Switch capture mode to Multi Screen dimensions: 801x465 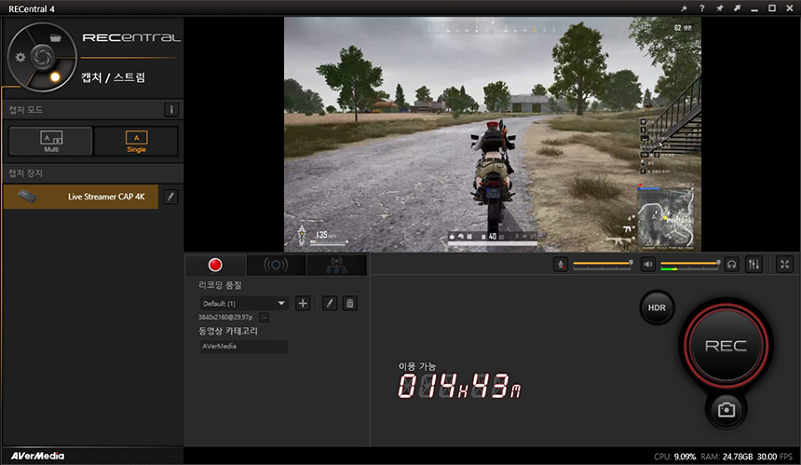[50, 141]
